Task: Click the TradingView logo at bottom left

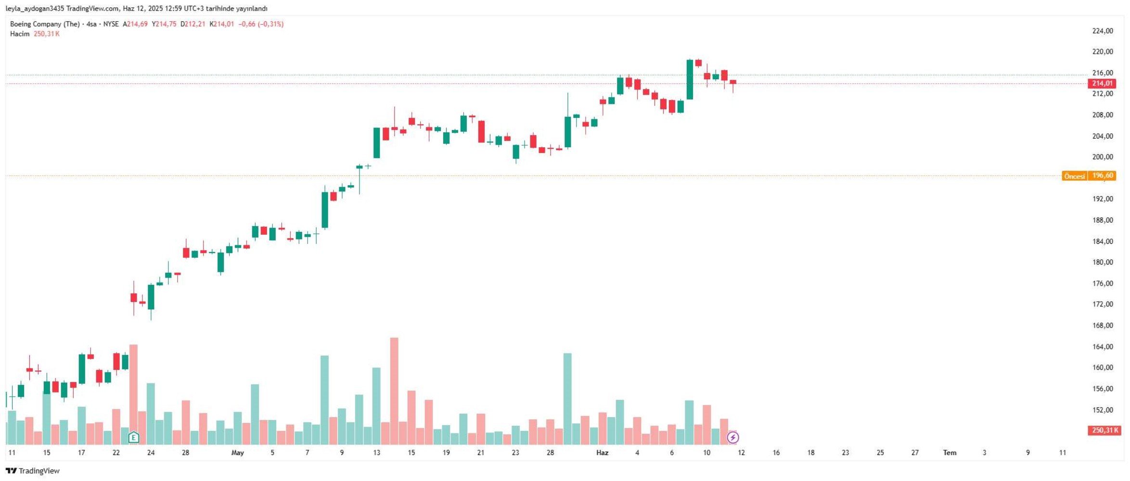Action: pyautogui.click(x=33, y=471)
